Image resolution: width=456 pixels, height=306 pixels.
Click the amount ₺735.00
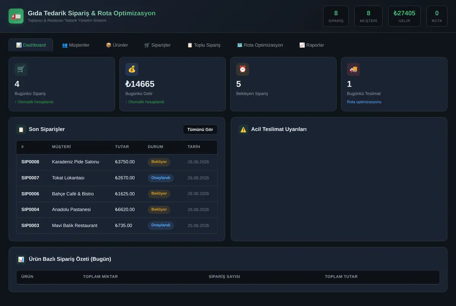[124, 226]
